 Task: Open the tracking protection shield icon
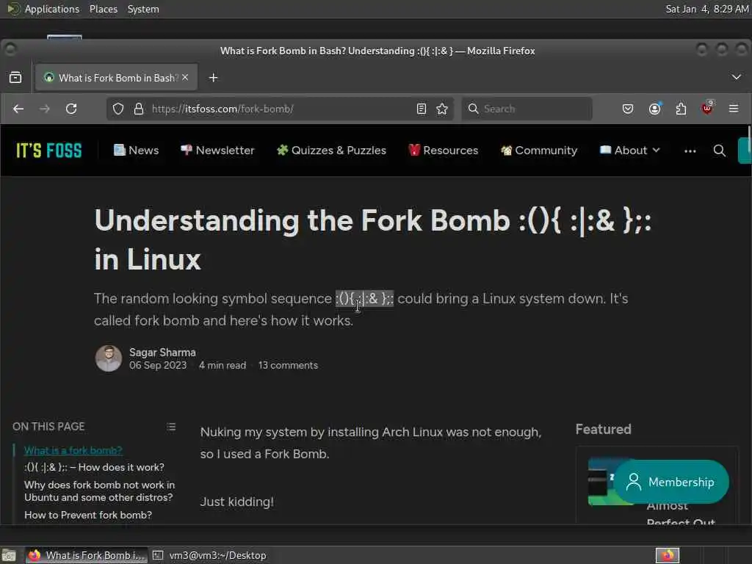pos(118,109)
